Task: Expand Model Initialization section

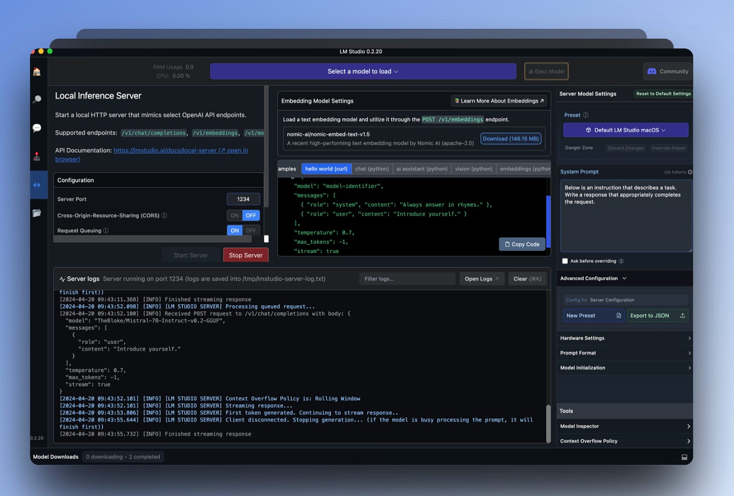Action: coord(625,368)
